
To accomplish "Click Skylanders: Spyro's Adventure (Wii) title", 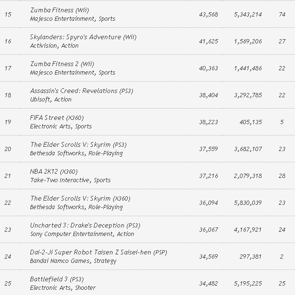I will coord(77,37).
